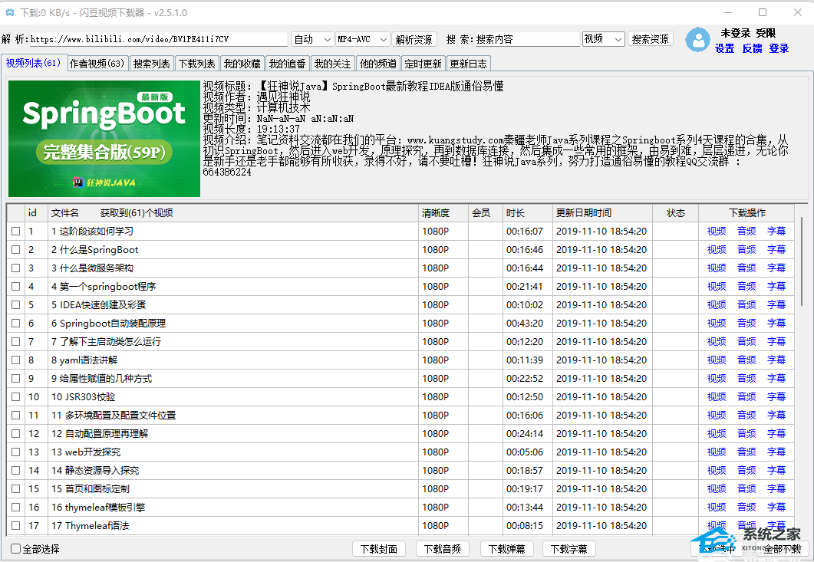The image size is (814, 562).
Task: Click the user avatar icon
Action: 697,39
